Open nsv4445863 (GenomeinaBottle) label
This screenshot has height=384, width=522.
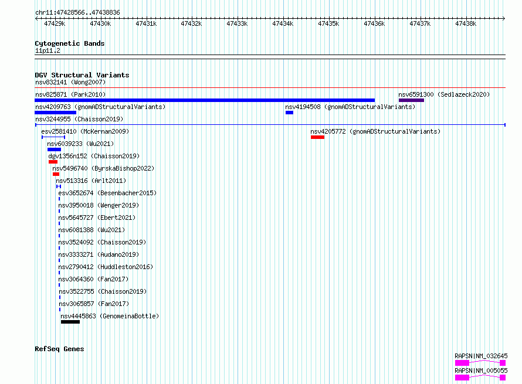pos(110,316)
